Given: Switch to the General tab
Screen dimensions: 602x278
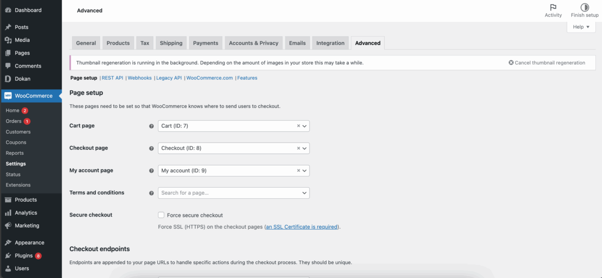Looking at the screenshot, I should [86, 43].
